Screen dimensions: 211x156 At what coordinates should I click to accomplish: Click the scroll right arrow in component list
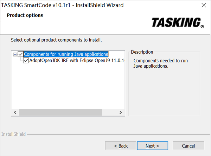(x=121, y=113)
